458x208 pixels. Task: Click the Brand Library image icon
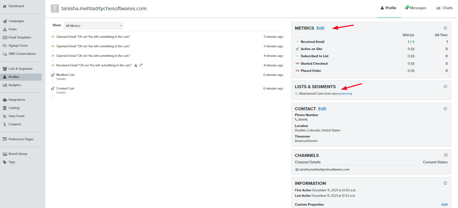5,154
